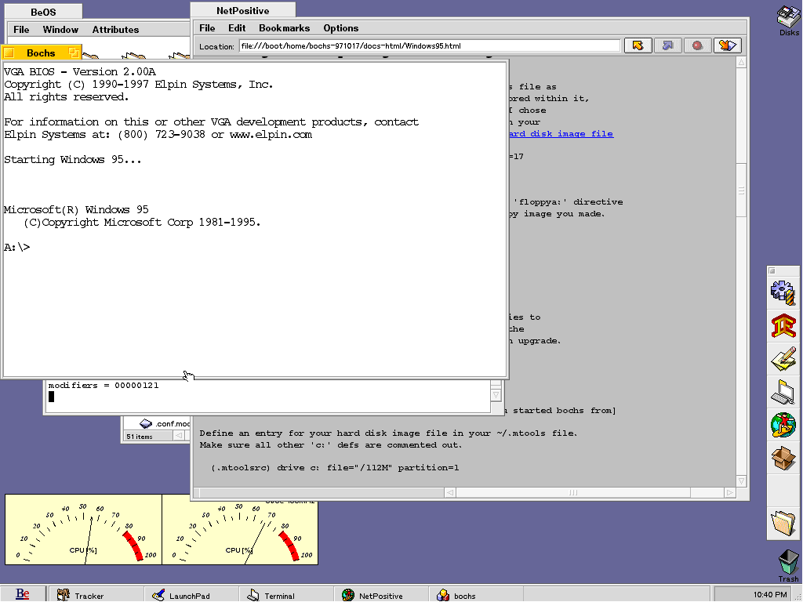
Task: Open the Trash icon on desktop
Action: coord(788,566)
